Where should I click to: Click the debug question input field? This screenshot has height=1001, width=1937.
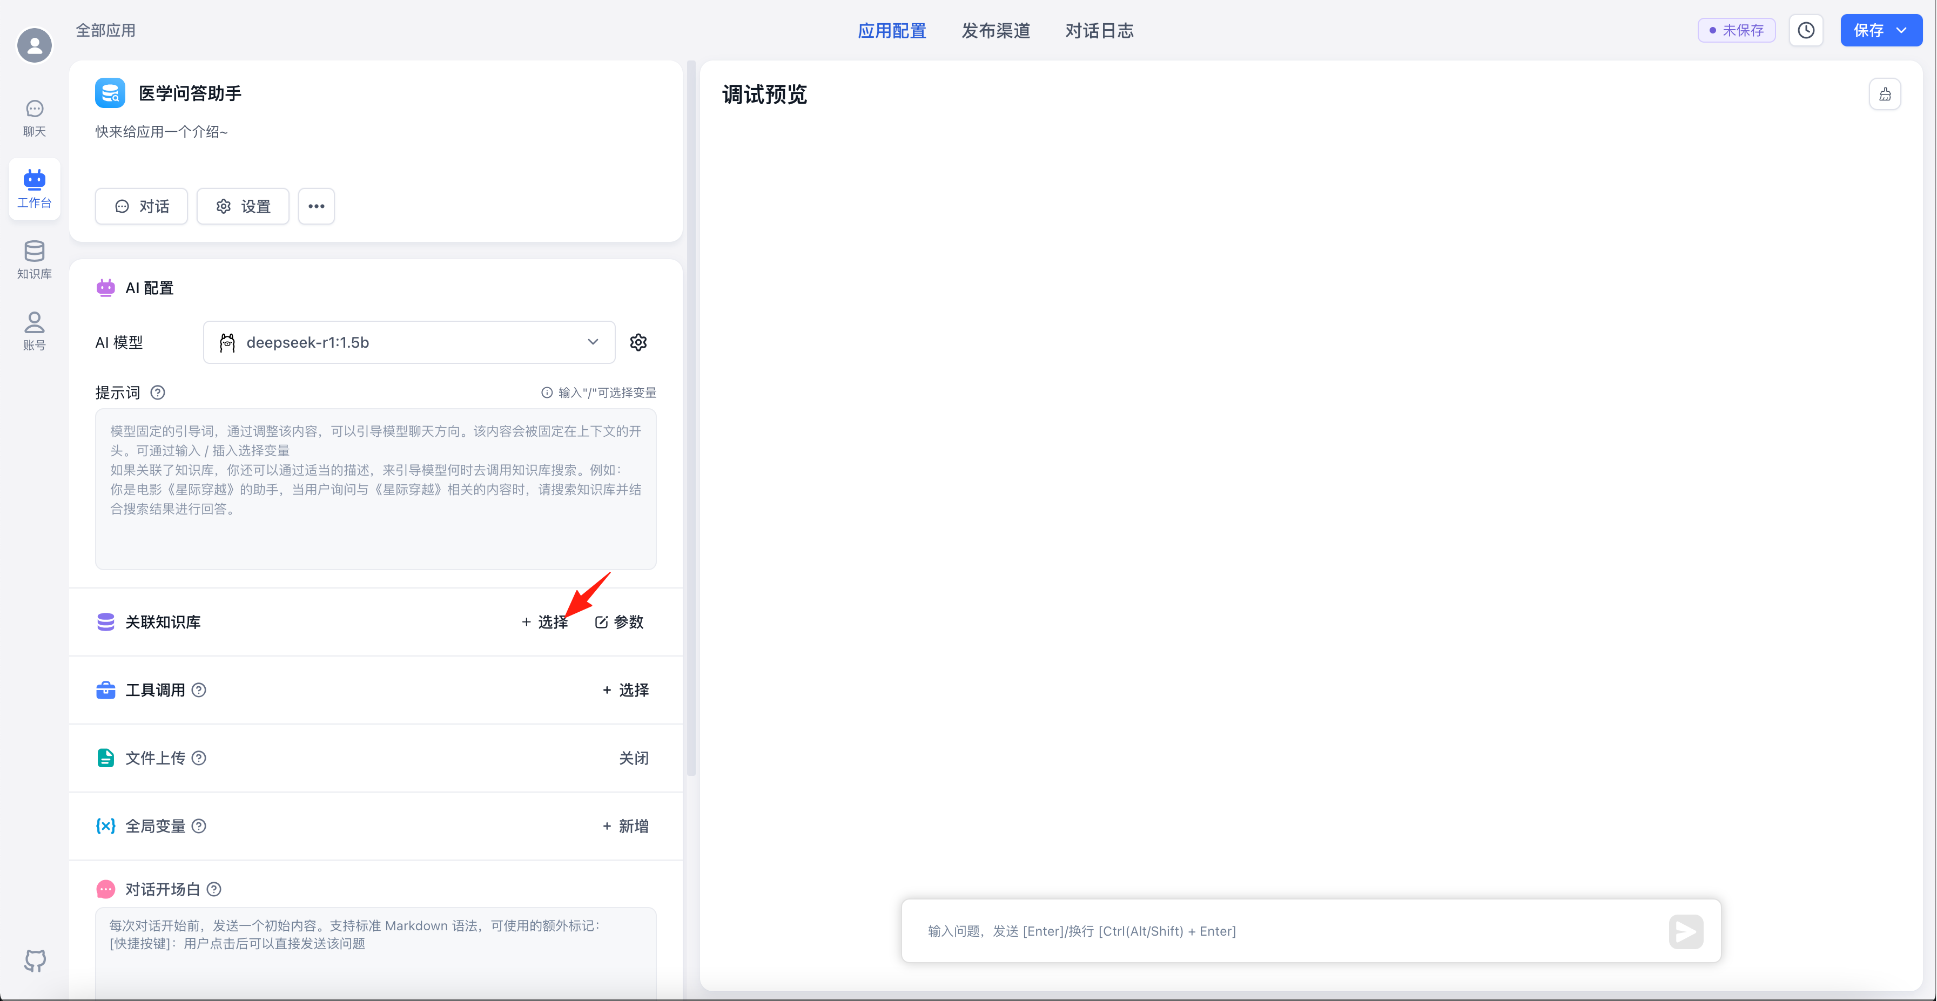(1279, 931)
